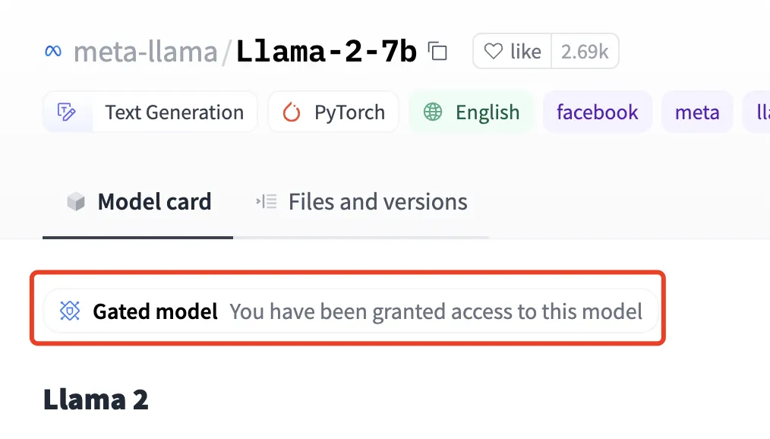This screenshot has height=439, width=770.
Task: Switch to Files and versions tab
Action: point(377,202)
